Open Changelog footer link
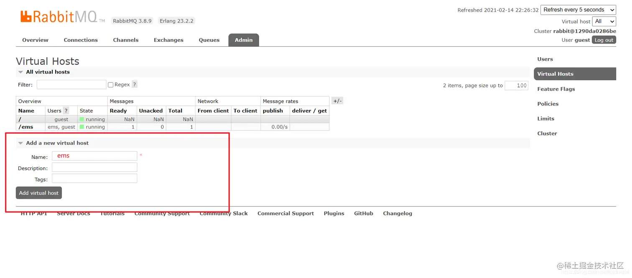Screen dimensions: 632x278 tap(398, 213)
